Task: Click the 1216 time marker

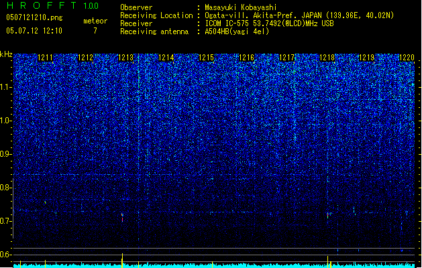Action: pos(246,58)
